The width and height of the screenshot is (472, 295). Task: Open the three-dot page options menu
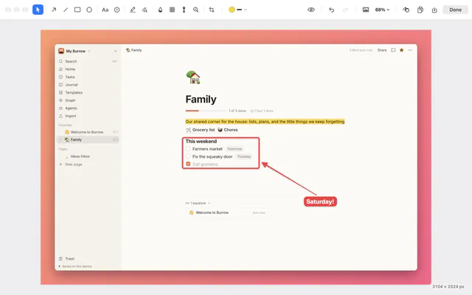click(x=410, y=50)
